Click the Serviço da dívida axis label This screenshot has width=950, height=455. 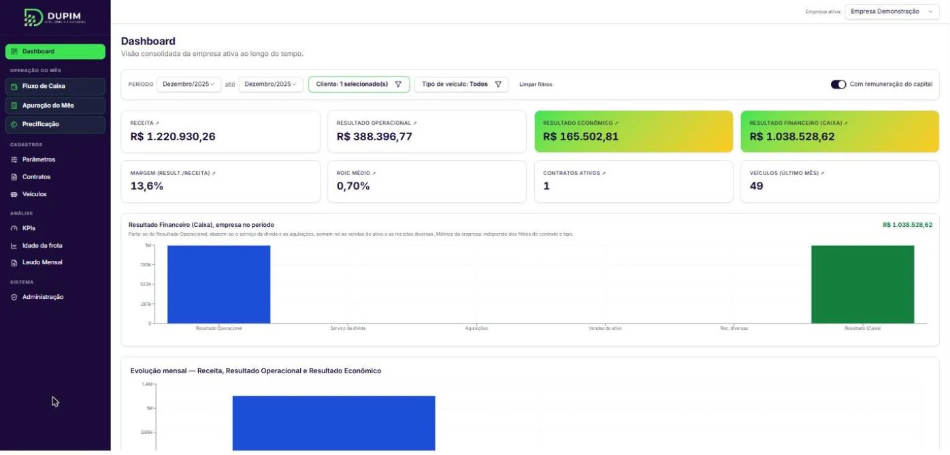(348, 328)
